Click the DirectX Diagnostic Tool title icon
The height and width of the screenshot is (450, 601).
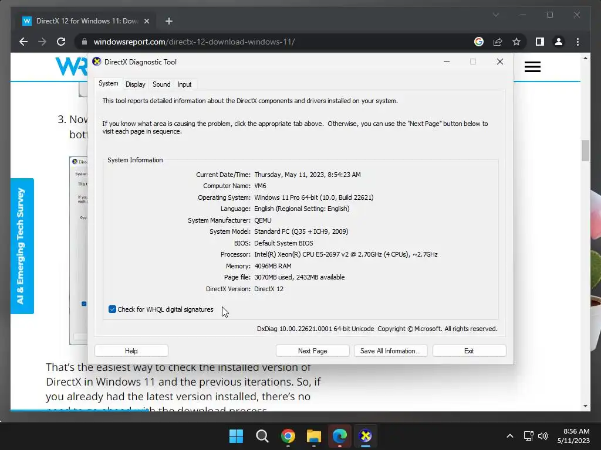97,62
